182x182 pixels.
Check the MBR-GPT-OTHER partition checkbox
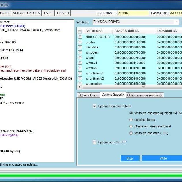coord(80,37)
